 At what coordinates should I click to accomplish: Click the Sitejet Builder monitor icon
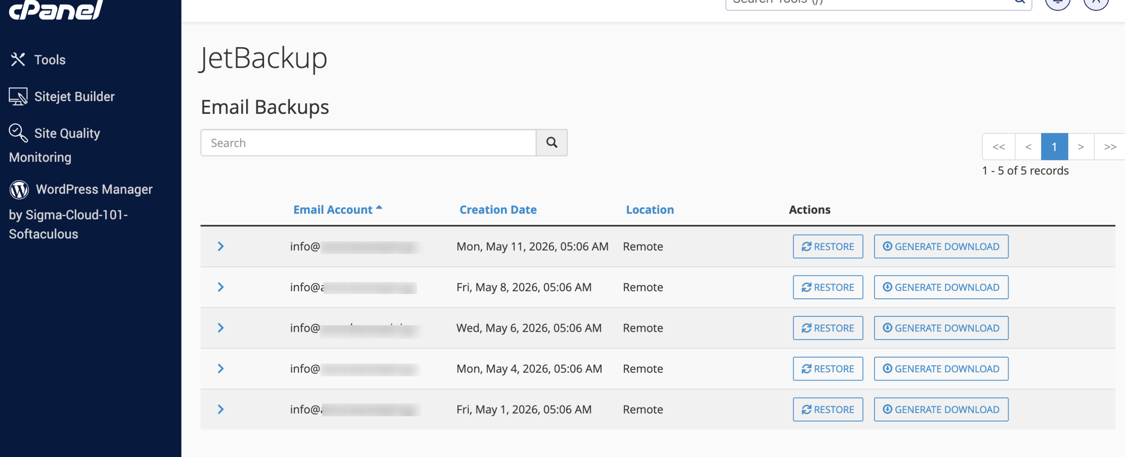click(18, 96)
